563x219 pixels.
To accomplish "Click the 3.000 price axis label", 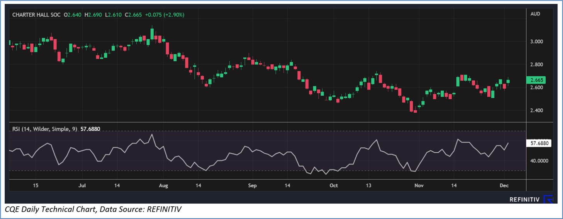I will click(x=537, y=42).
